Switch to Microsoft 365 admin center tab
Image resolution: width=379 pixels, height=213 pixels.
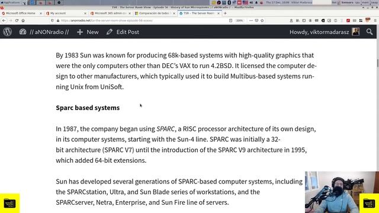coord(110,13)
